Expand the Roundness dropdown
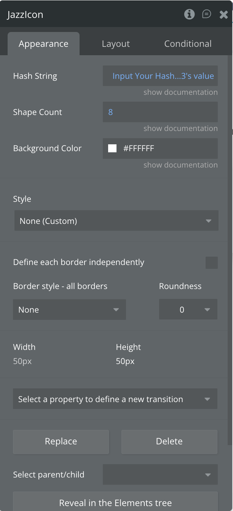233x511 pixels. tap(188, 310)
